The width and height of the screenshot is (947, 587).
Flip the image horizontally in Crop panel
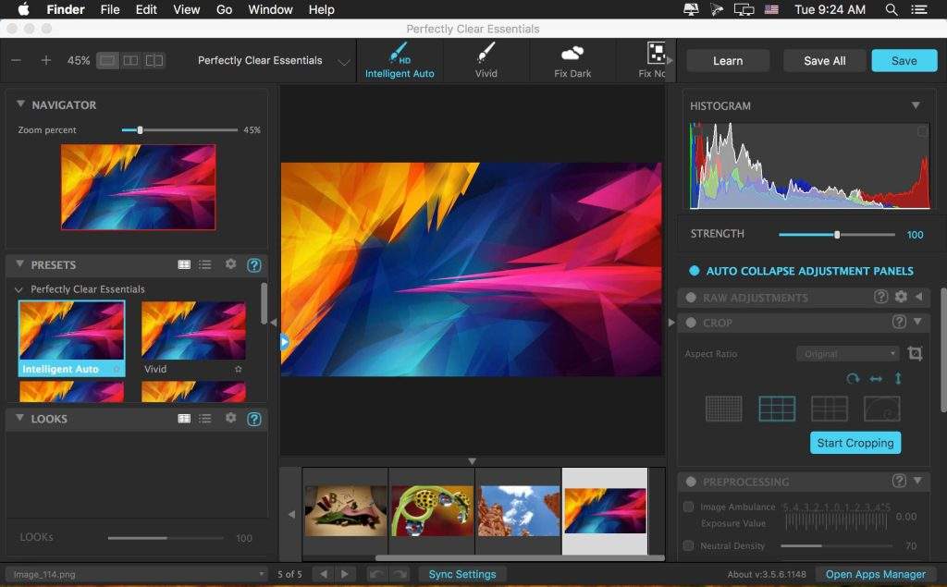point(876,379)
